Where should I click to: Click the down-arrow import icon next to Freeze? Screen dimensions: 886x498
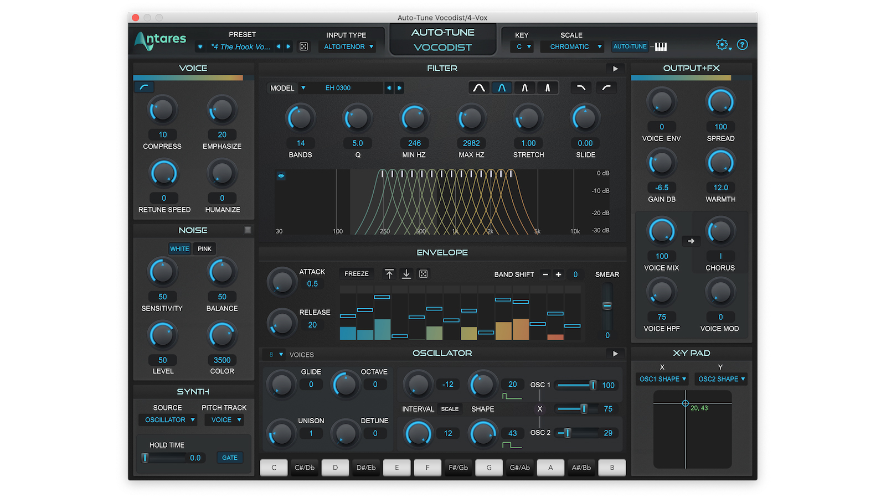pyautogui.click(x=406, y=274)
